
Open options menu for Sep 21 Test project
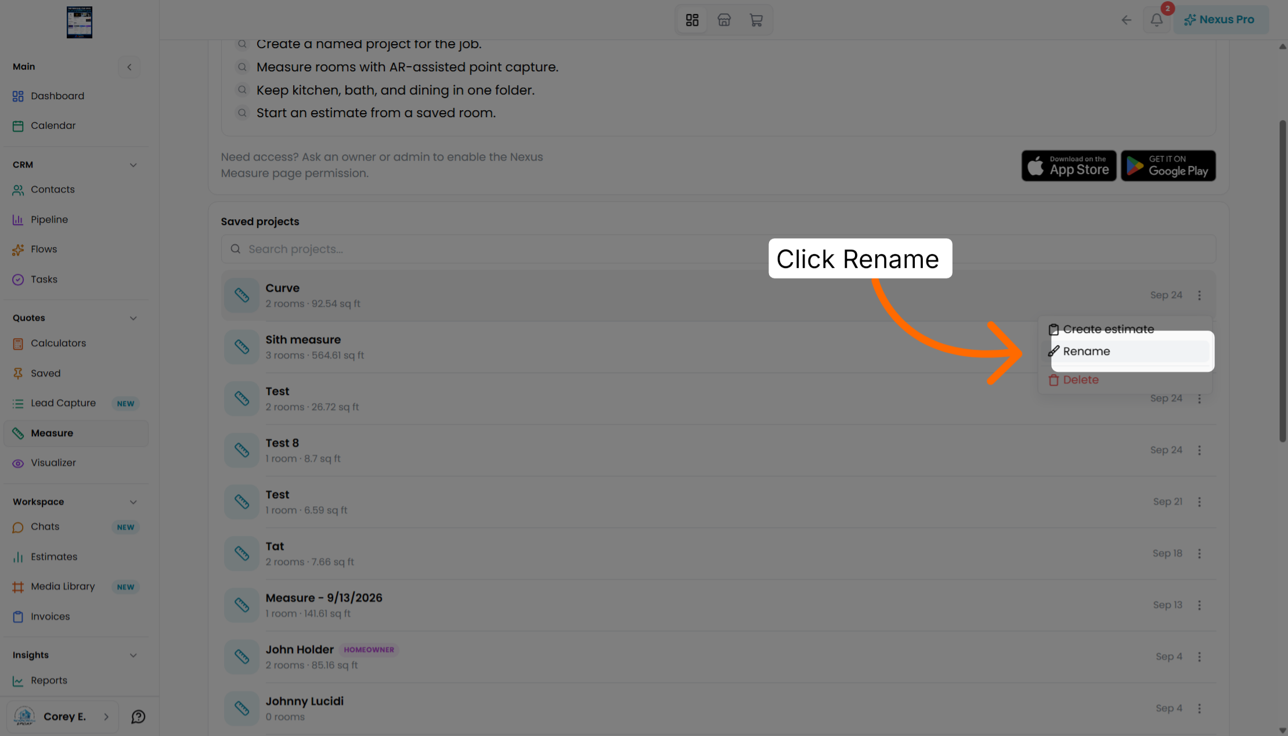[x=1199, y=502]
